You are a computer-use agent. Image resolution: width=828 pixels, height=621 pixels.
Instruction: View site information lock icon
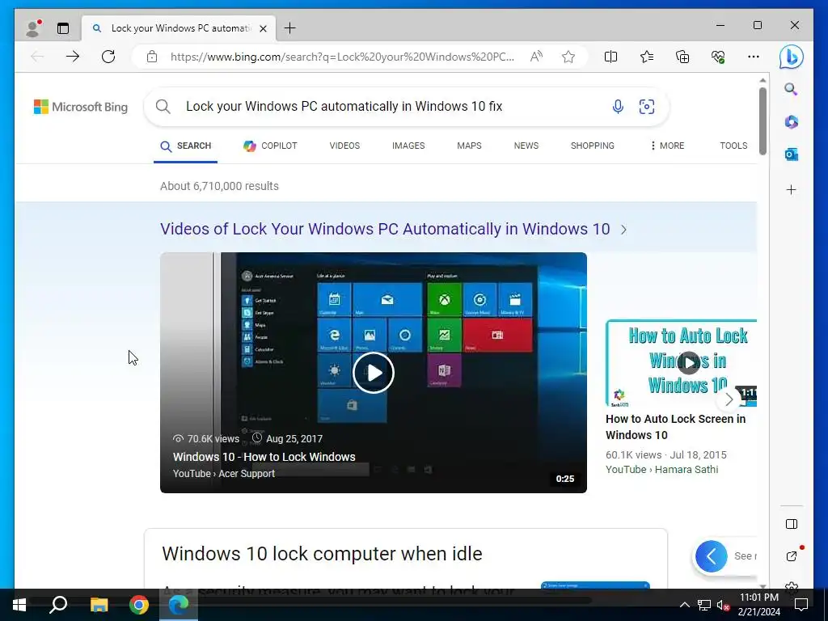(152, 57)
